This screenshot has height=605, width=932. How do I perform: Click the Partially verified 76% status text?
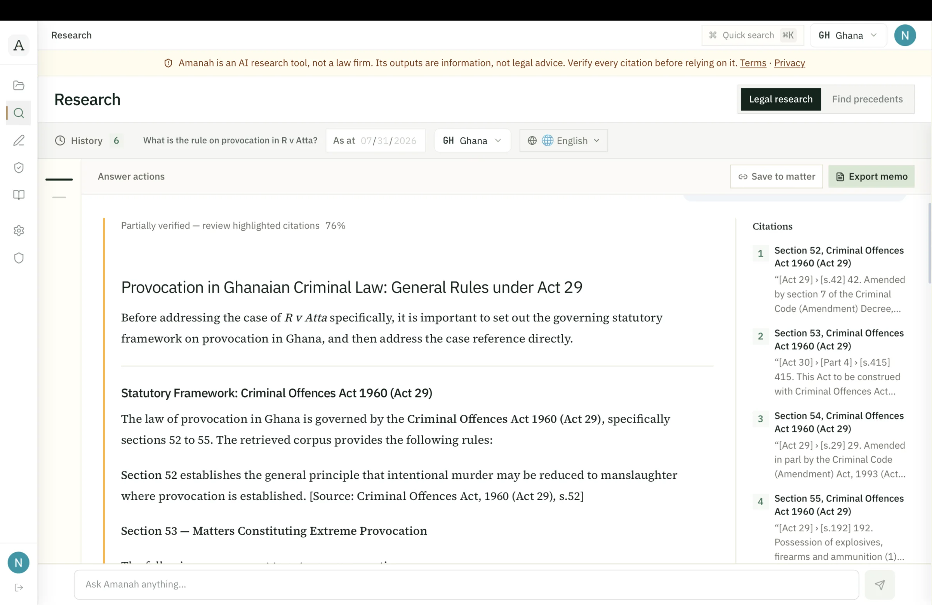[233, 226]
